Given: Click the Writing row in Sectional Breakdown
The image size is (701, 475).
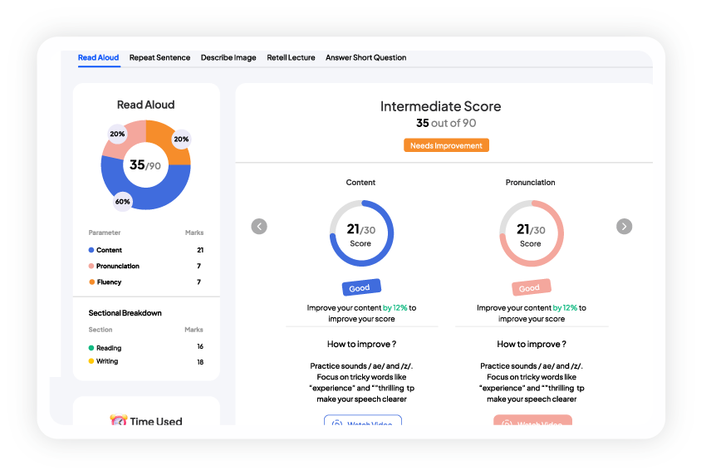Looking at the screenshot, I should 145,361.
